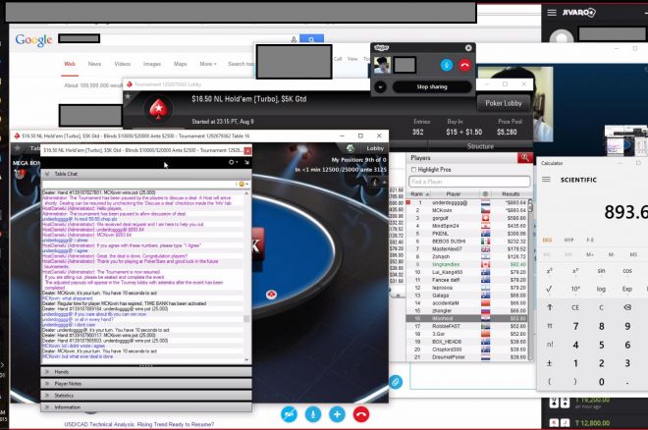Close the Skype sharing mini window

468,48
